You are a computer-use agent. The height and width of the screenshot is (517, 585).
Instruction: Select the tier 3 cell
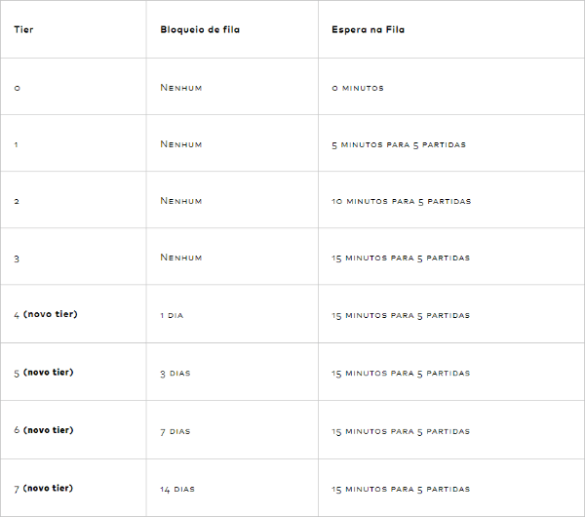17,258
